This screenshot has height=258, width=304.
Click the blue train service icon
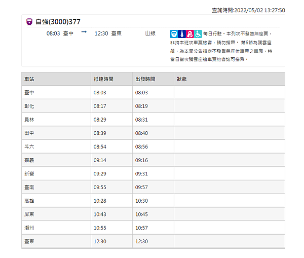[174, 34]
